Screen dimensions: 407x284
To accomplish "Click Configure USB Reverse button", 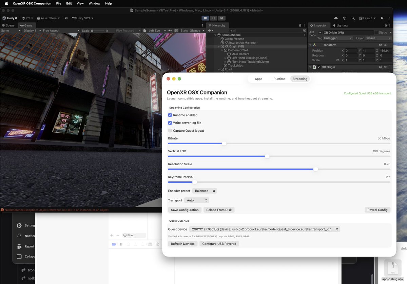I will [x=219, y=244].
